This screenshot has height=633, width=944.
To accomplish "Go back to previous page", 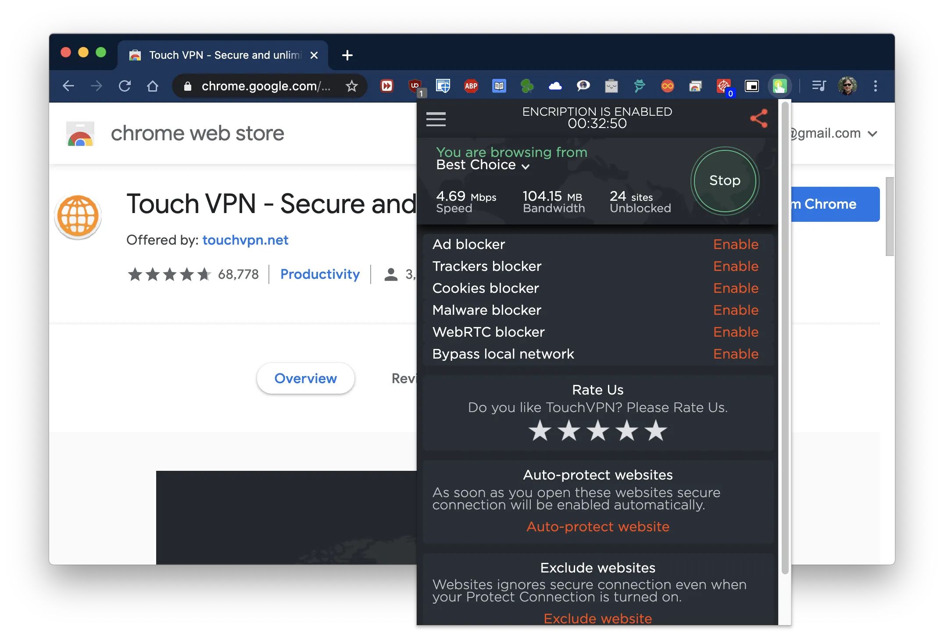I will [x=68, y=86].
